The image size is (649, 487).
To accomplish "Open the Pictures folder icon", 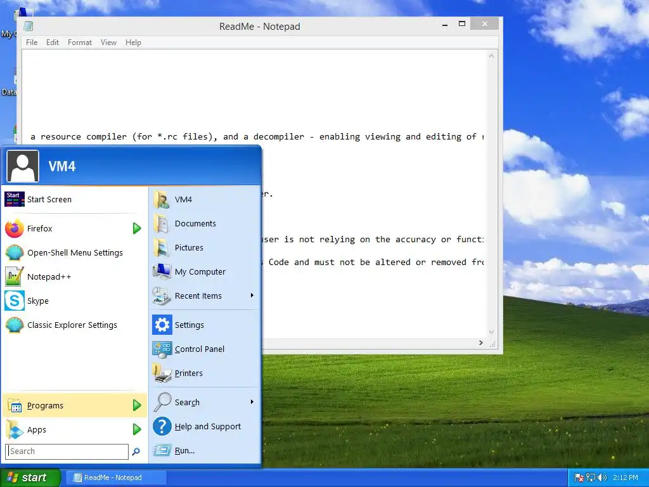I will point(162,248).
